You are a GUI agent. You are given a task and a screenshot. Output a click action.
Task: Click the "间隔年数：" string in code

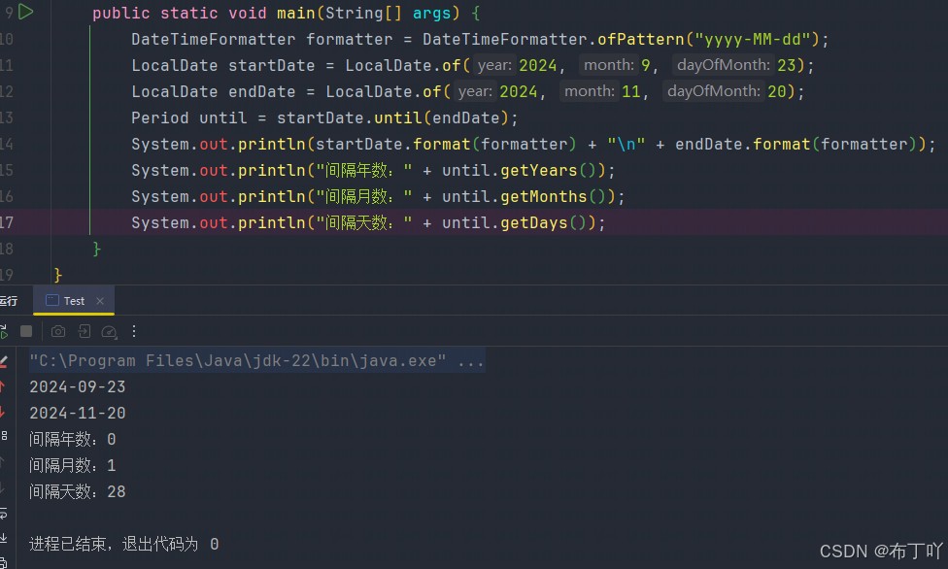[364, 171]
